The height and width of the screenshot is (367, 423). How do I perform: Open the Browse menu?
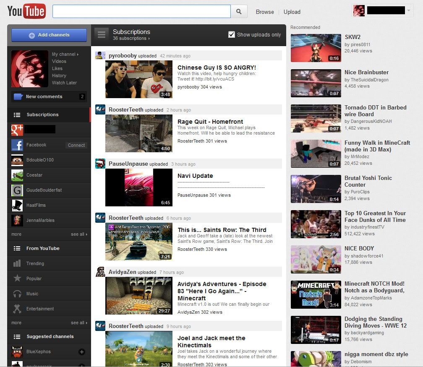point(265,12)
